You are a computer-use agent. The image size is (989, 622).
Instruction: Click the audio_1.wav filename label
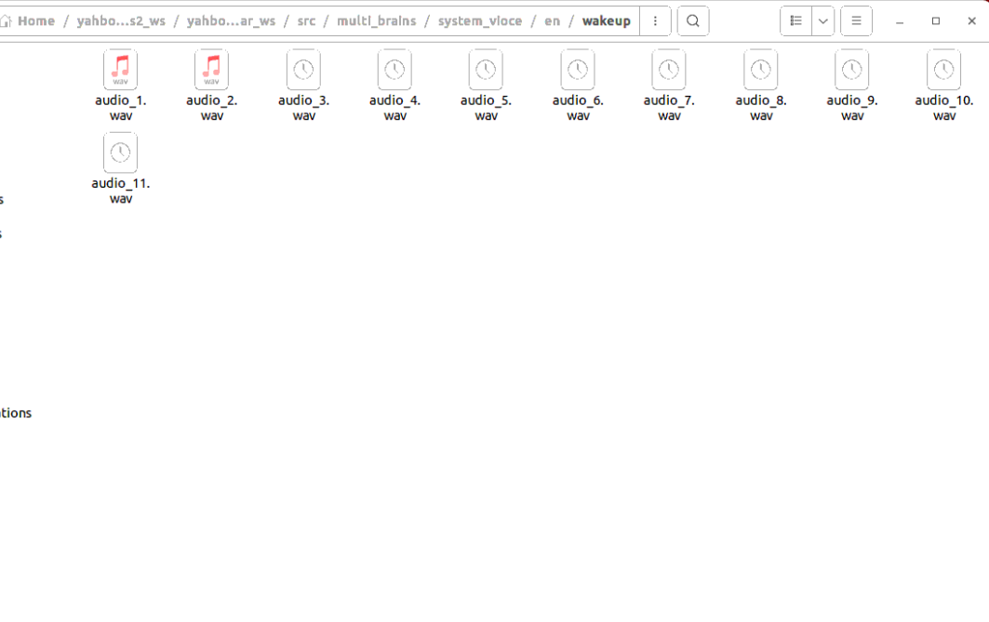[x=120, y=108]
